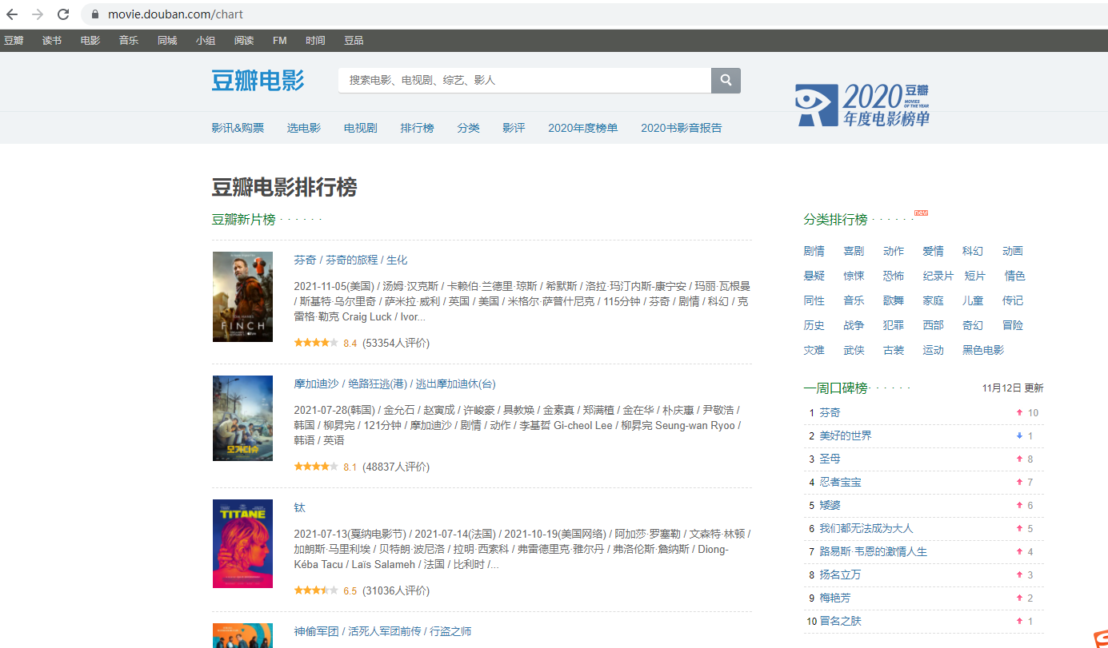Click the 31036人评价 rating count
Image resolution: width=1108 pixels, height=648 pixels.
(396, 590)
